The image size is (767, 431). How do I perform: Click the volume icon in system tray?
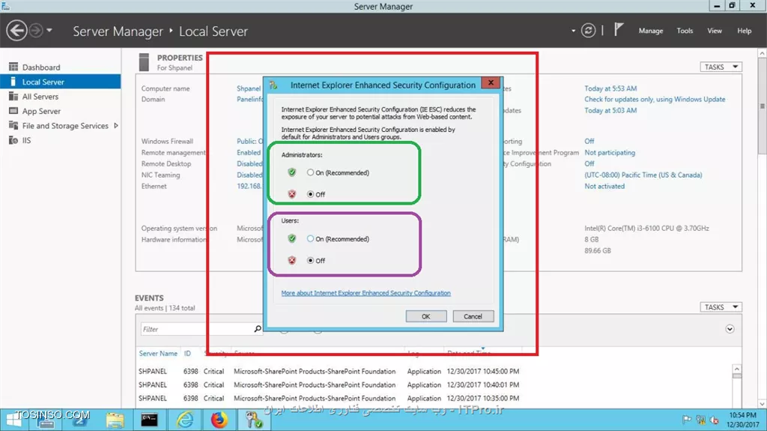pos(714,420)
